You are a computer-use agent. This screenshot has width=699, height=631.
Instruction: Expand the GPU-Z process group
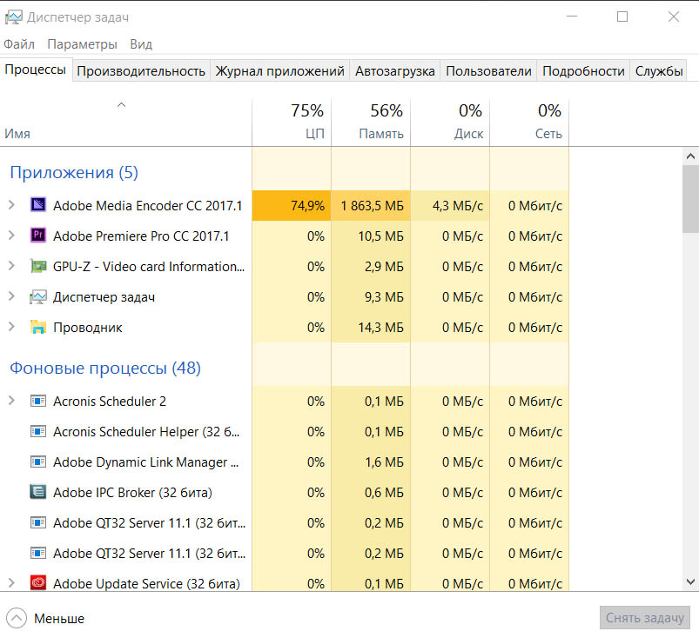click(11, 266)
